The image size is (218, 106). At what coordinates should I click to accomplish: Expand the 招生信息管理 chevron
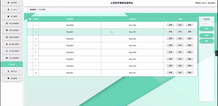coord(20,23)
